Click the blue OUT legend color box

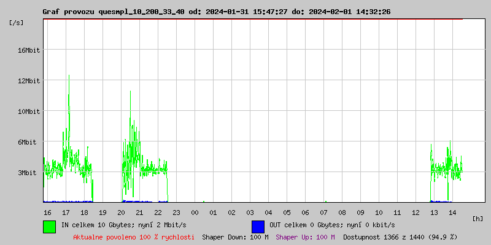point(258,226)
